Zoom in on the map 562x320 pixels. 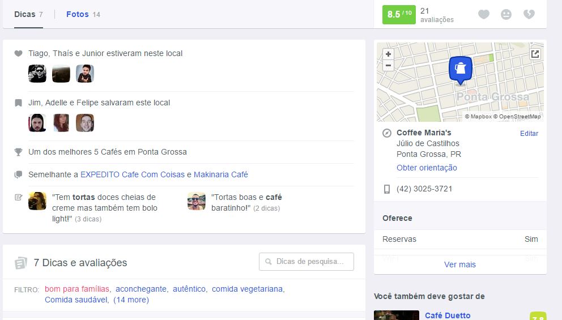[x=388, y=54]
